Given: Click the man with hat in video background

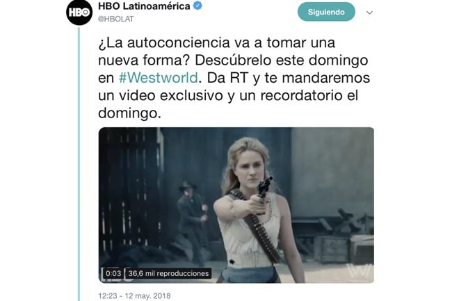Looking at the screenshot, I should pyautogui.click(x=191, y=219).
